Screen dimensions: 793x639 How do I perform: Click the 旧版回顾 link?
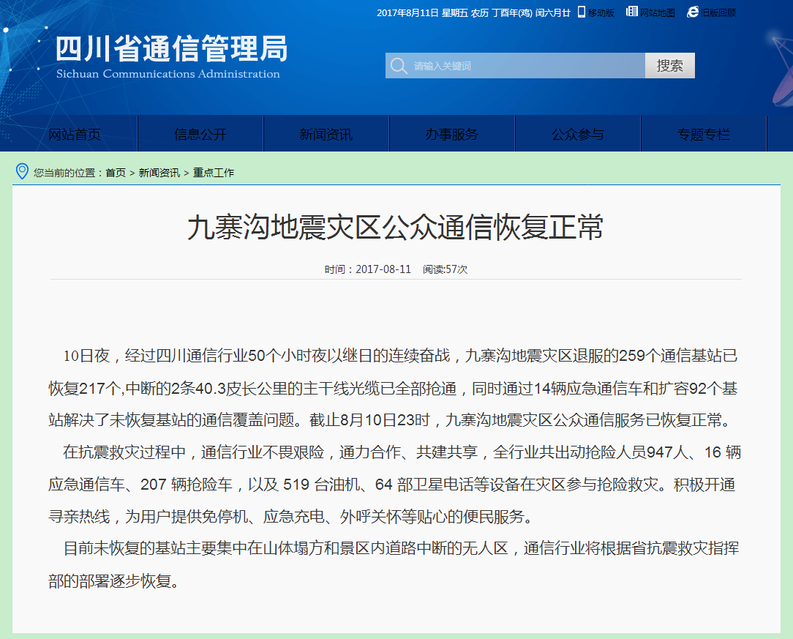[718, 12]
